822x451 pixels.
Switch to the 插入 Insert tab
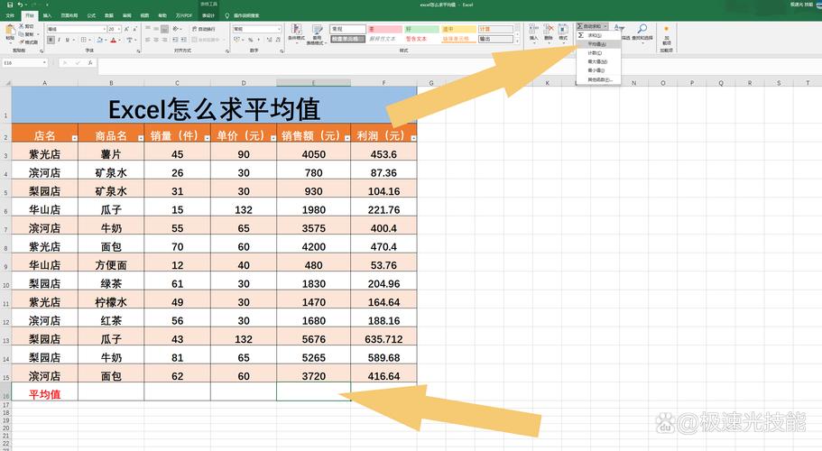[47, 15]
